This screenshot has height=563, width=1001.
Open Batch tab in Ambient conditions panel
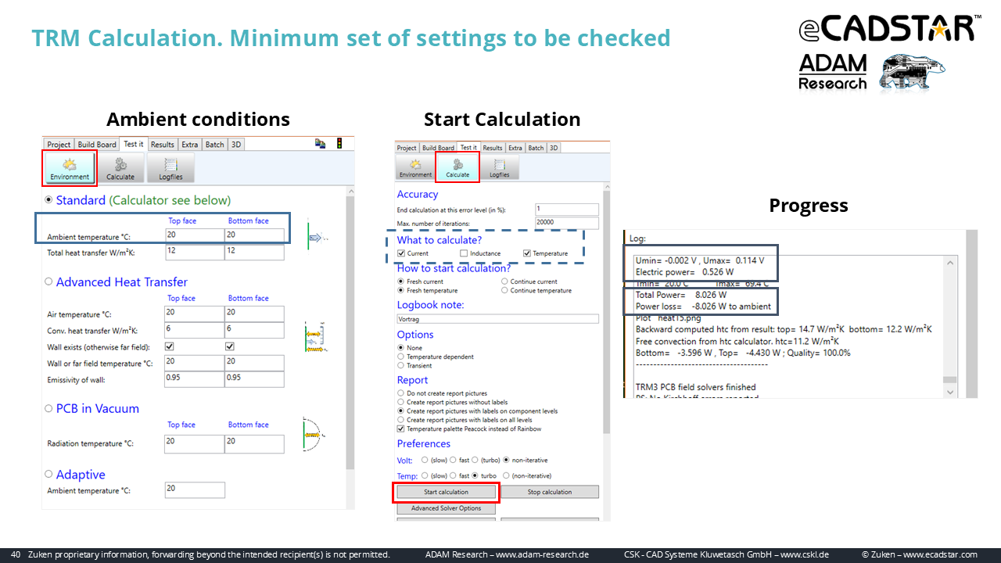coord(214,145)
